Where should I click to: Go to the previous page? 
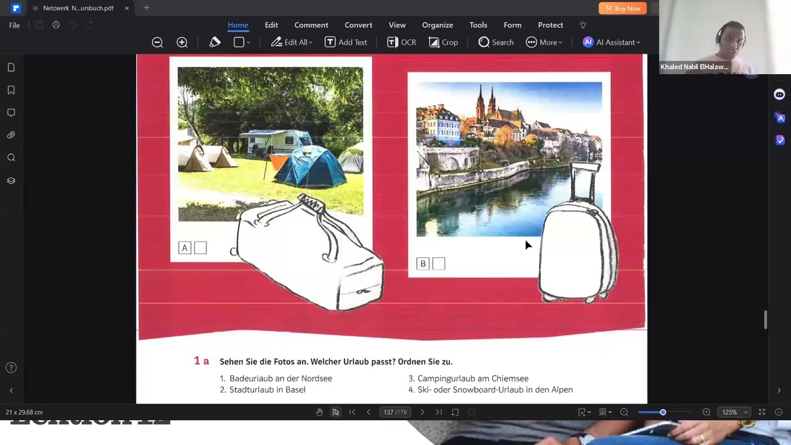[368, 412]
